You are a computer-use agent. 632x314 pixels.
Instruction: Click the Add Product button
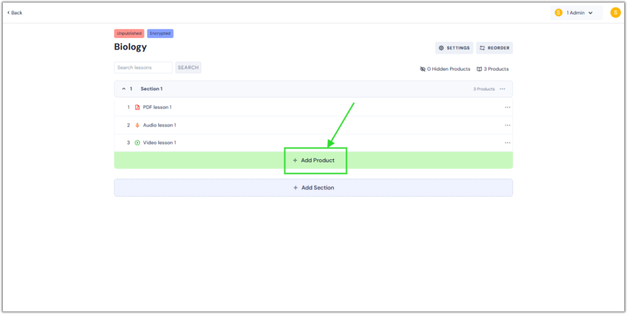pos(315,160)
